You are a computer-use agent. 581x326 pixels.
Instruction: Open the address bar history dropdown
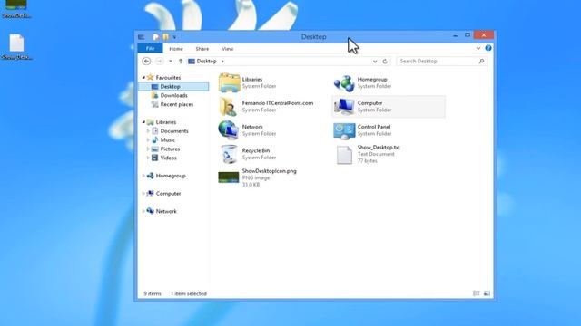pos(375,62)
